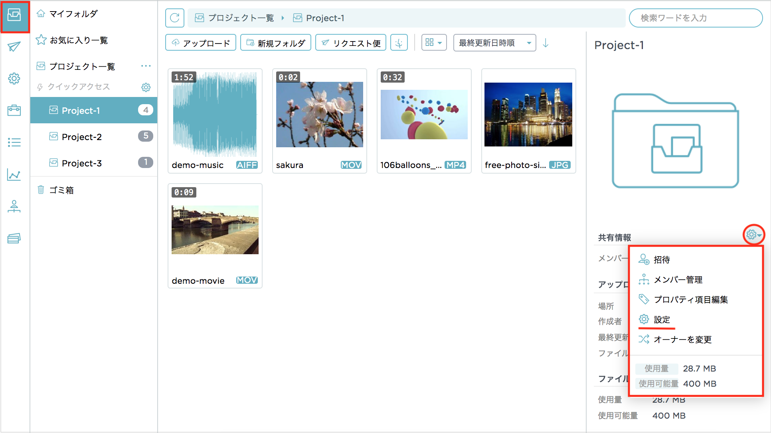Open the grid view mode dropdown

pos(434,43)
